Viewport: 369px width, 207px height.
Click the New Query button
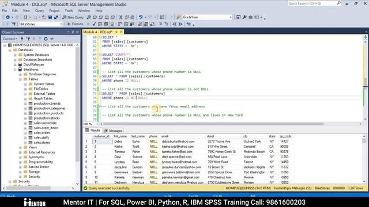point(73,17)
